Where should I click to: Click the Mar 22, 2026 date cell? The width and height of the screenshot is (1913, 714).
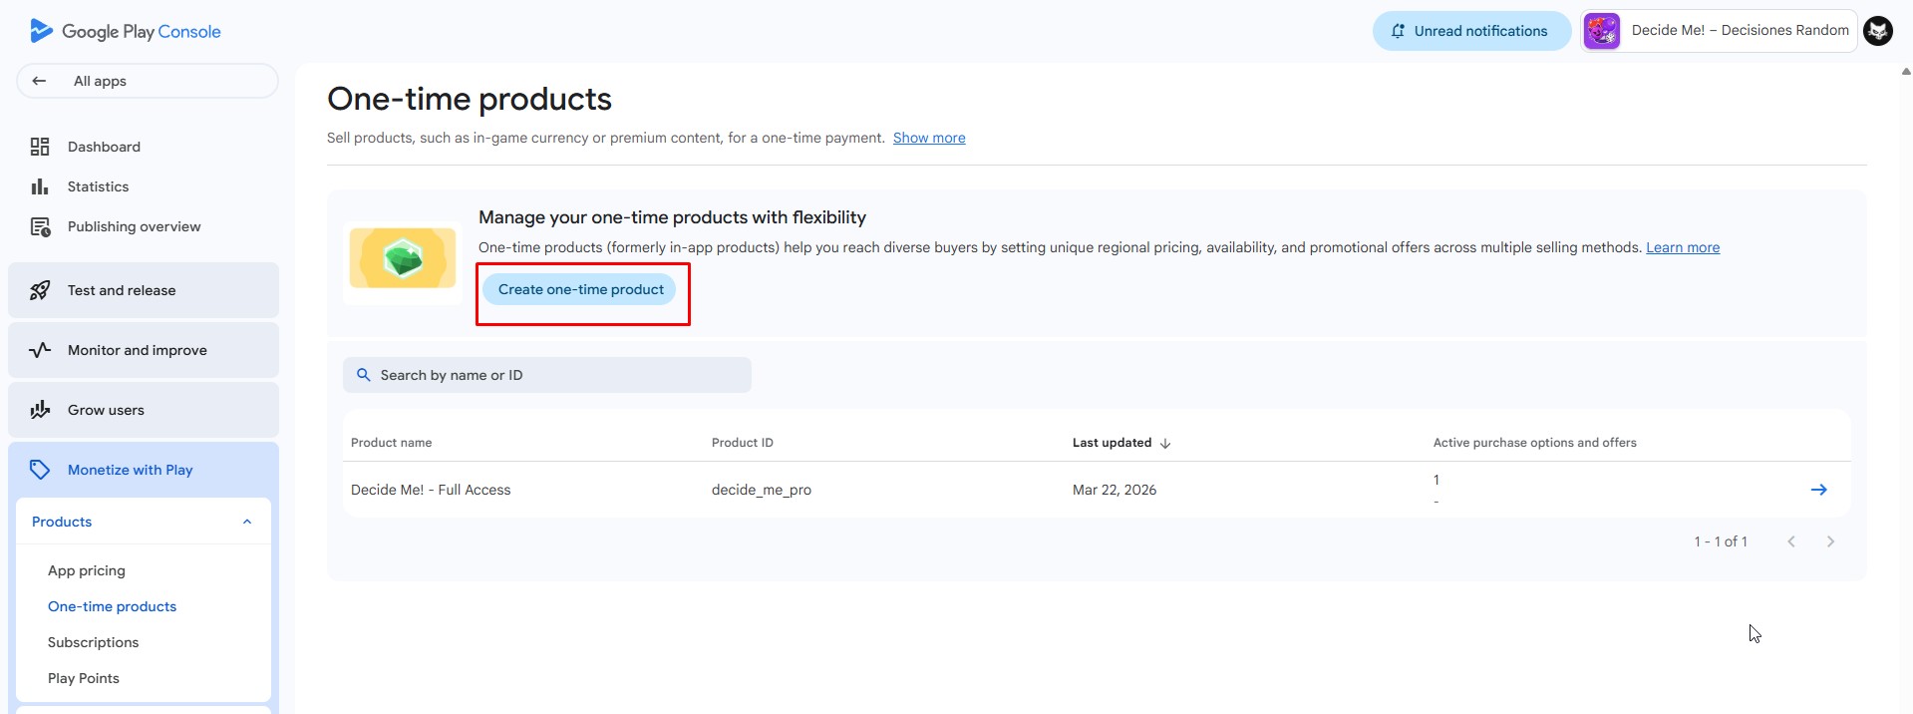[1115, 490]
